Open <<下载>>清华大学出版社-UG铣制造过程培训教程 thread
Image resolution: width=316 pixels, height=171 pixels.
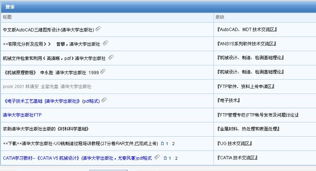81,144
